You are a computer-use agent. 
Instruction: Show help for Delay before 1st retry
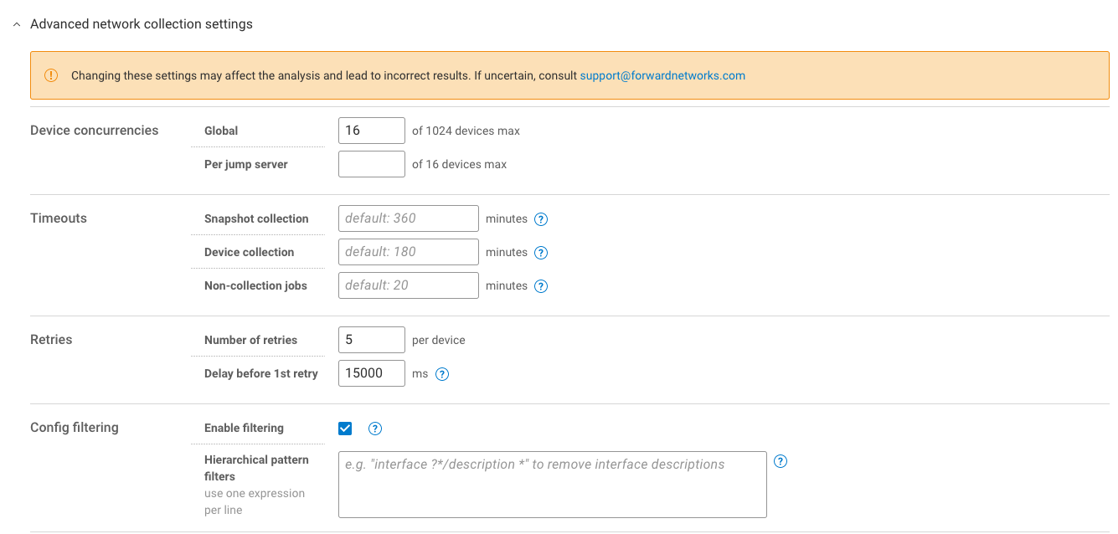point(442,374)
